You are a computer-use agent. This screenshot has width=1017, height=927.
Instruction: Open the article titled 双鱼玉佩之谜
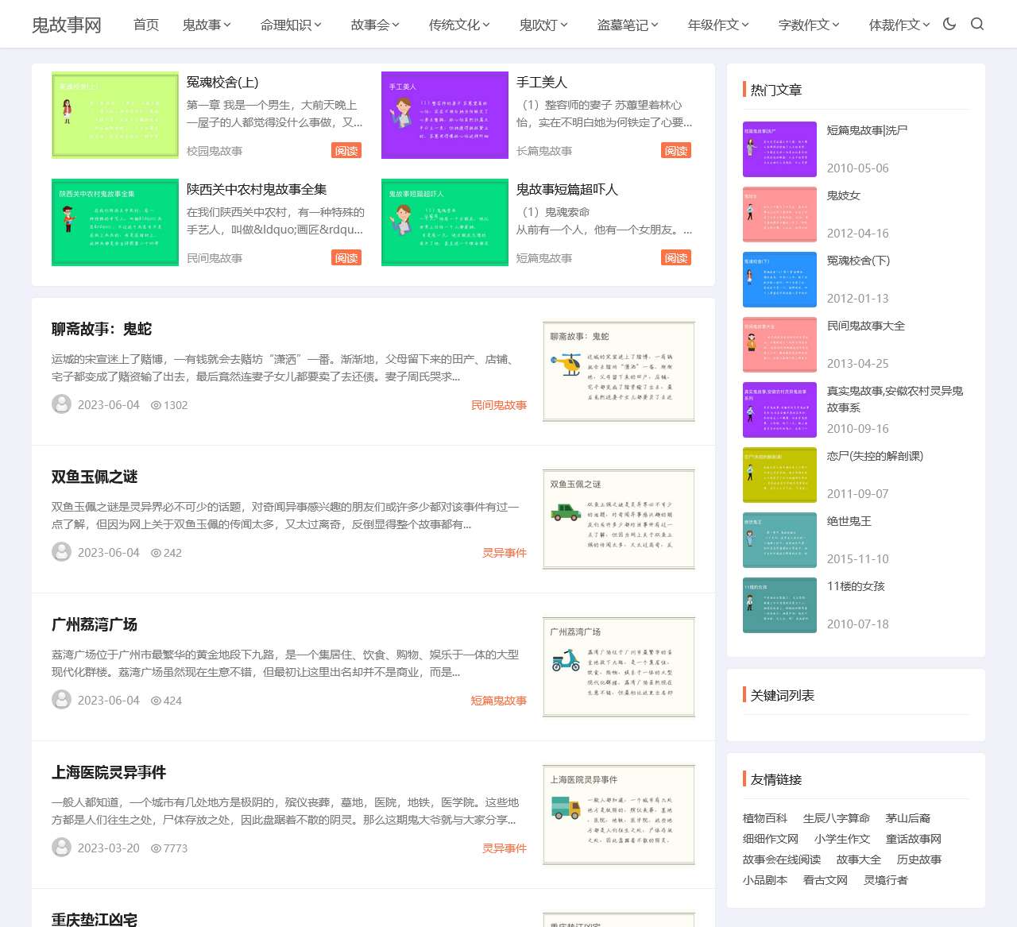[x=95, y=477]
